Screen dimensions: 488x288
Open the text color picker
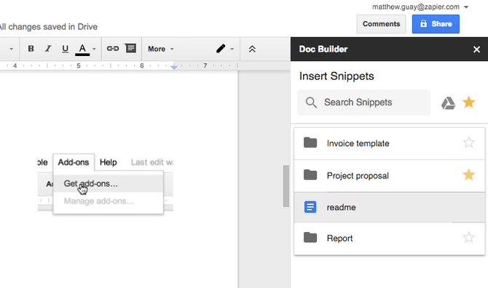[82, 49]
